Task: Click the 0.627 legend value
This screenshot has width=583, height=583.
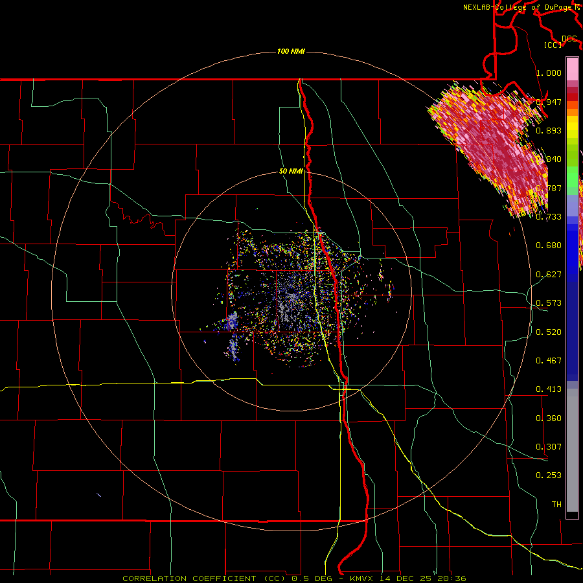Action: (x=549, y=275)
